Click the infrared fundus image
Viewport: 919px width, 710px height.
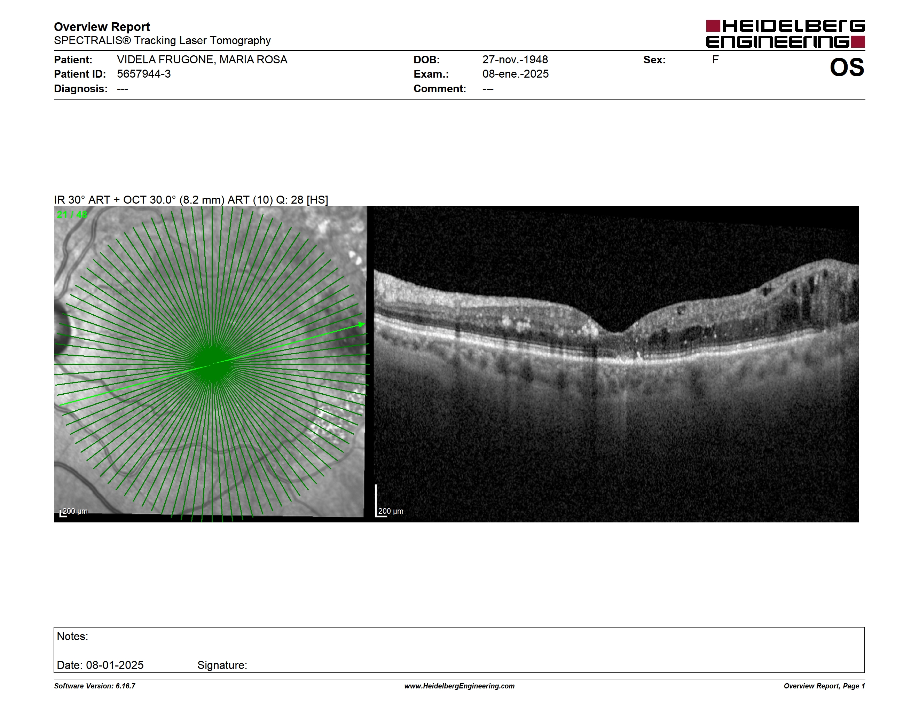point(210,364)
